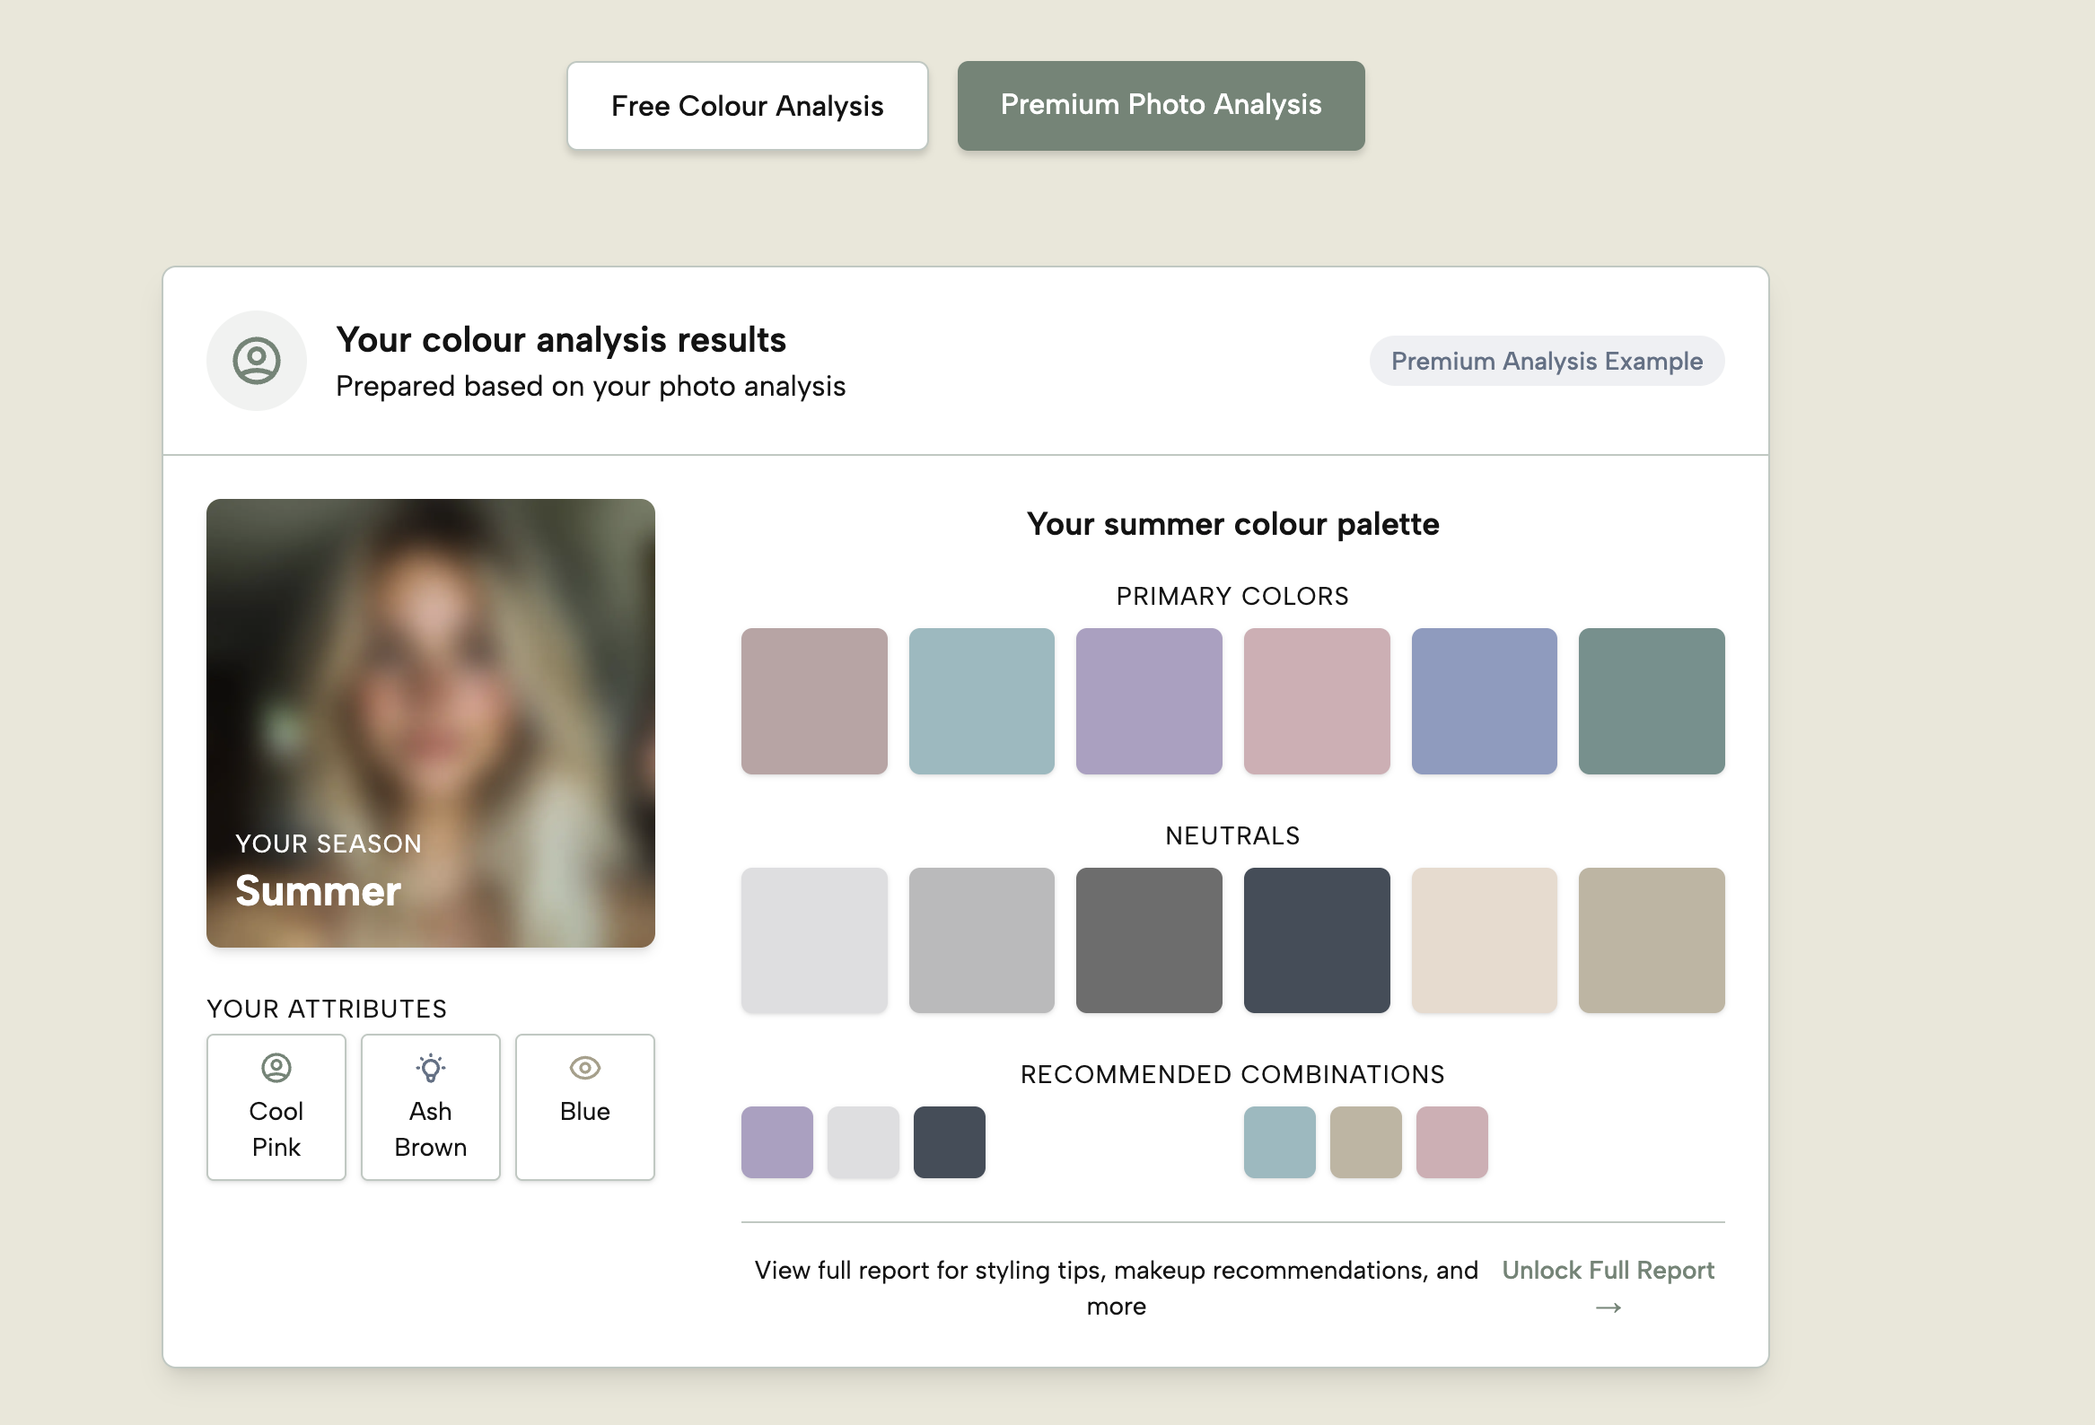Pick the light blue-teal primary color swatch
Viewport: 2095px width, 1425px height.
click(x=981, y=700)
